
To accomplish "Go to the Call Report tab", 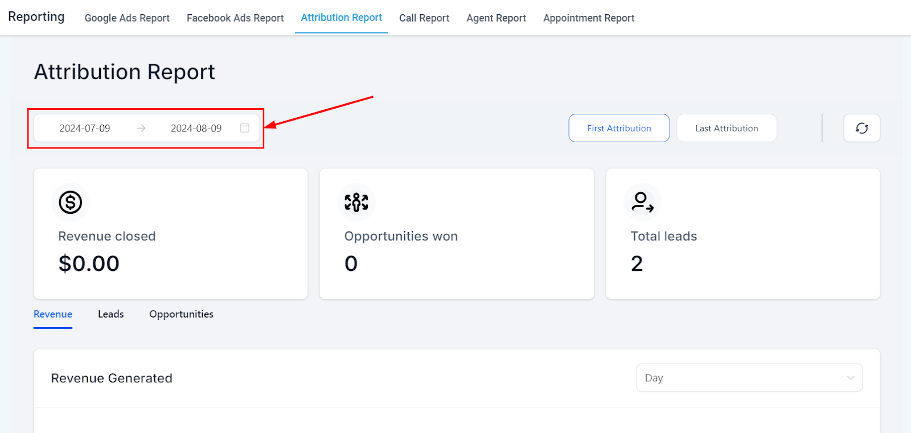I will coord(424,18).
